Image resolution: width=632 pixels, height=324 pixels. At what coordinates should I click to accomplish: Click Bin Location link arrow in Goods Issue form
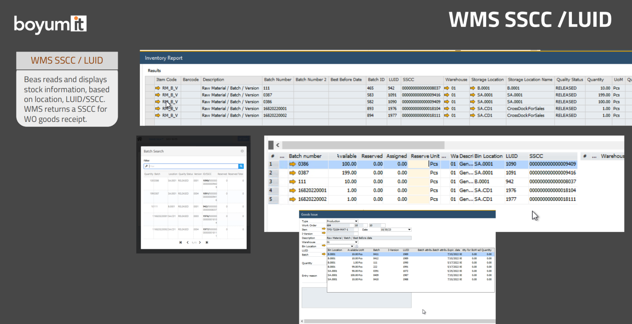[x=324, y=246]
